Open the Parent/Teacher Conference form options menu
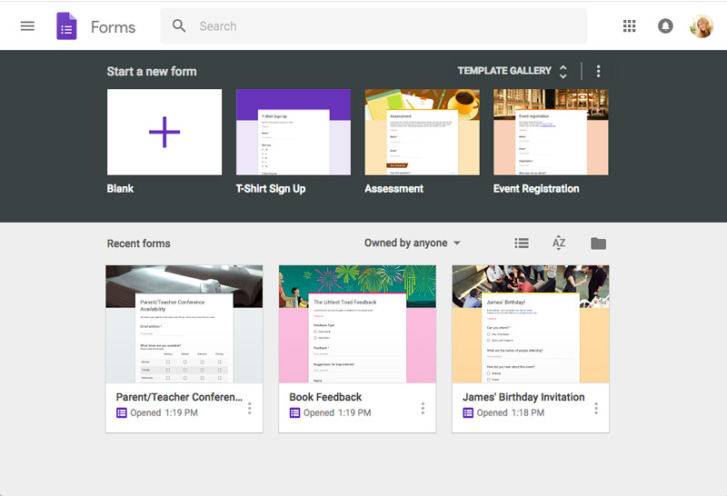The width and height of the screenshot is (727, 496). click(x=250, y=409)
